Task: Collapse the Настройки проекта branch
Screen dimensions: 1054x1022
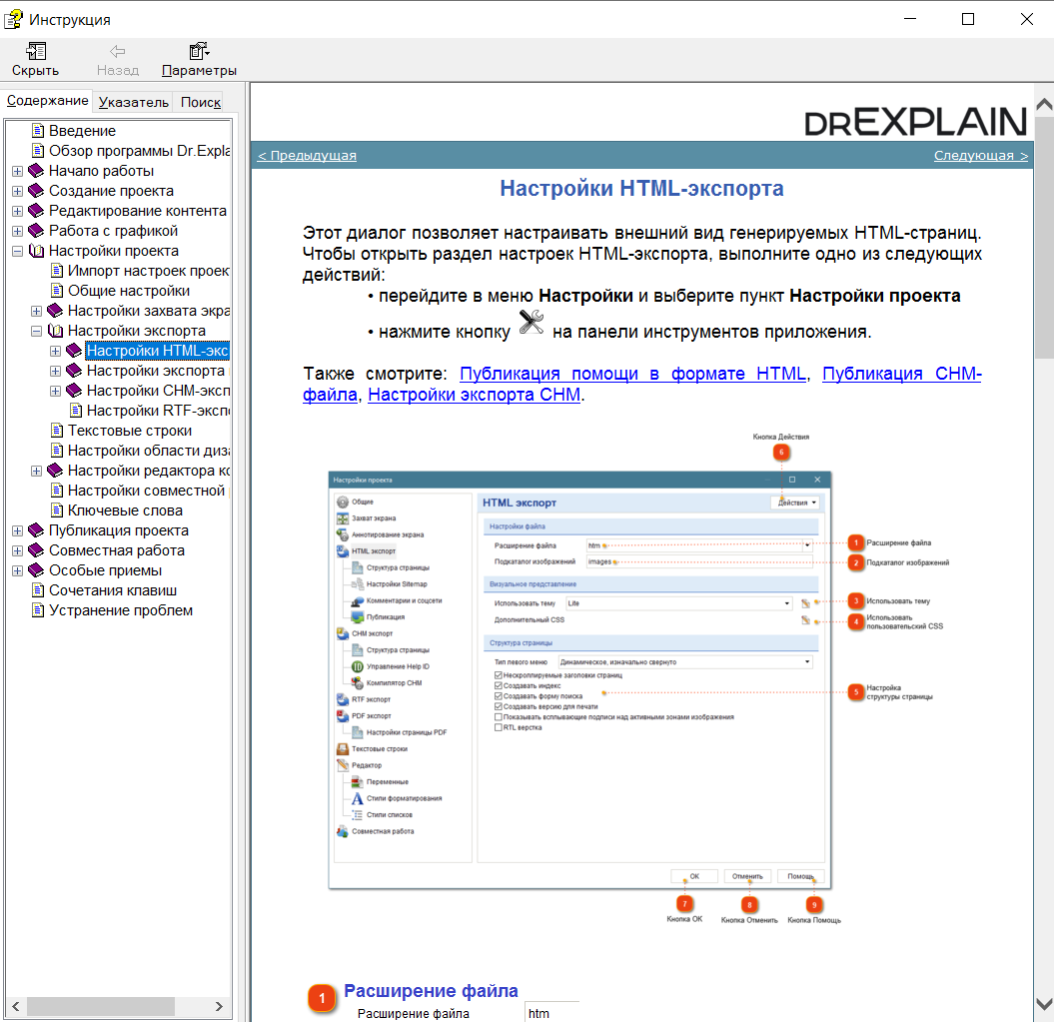Action: 17,252
